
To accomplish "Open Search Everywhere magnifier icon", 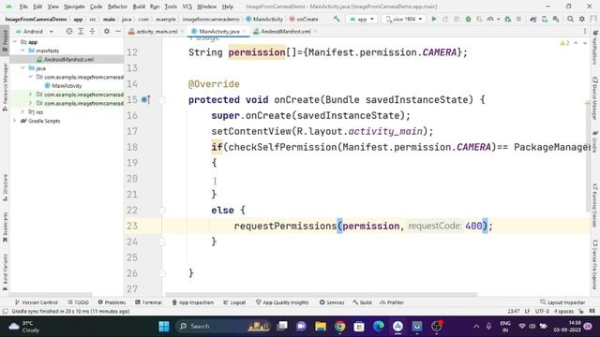I will pos(570,19).
